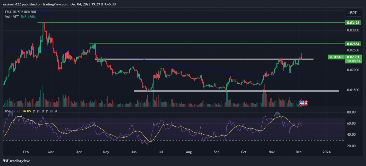
Task: Click the 0.02000 price axis tick
Action: pos(353,70)
